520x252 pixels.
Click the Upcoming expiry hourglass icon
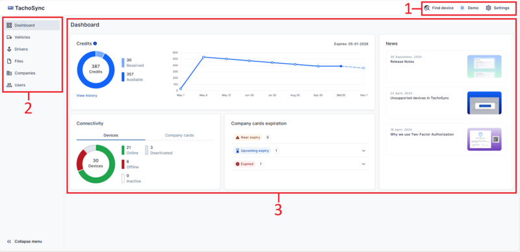click(237, 151)
